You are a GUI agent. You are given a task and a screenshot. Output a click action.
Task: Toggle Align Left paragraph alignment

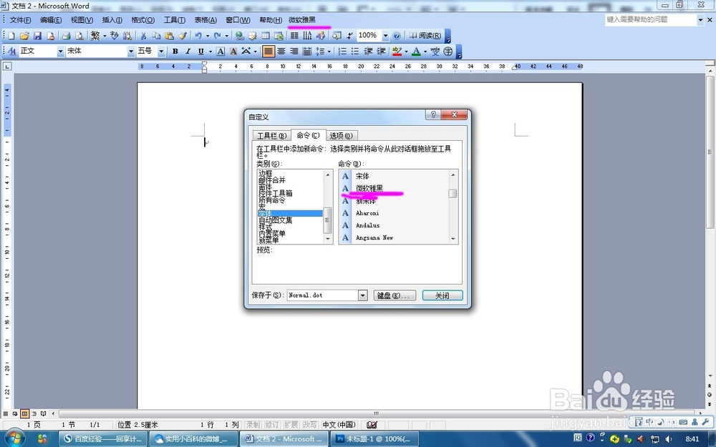coord(268,51)
